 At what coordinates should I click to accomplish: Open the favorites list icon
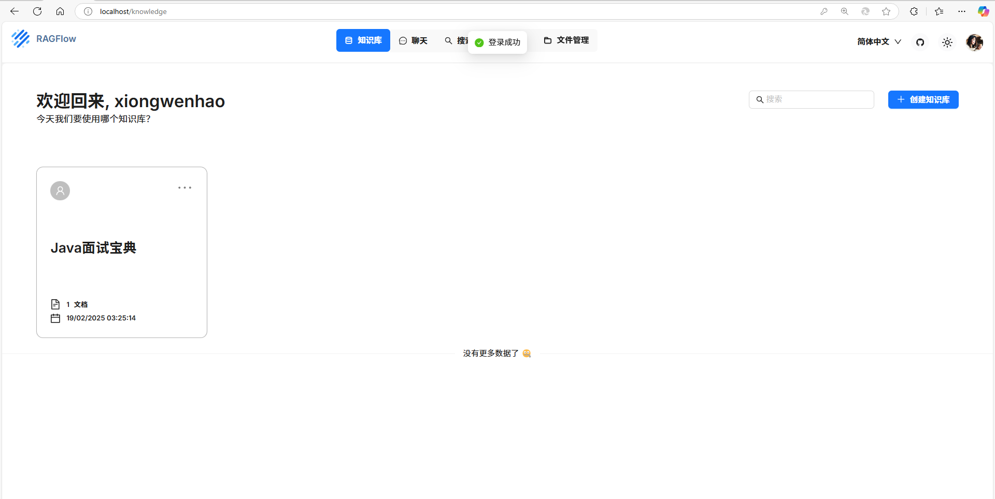[x=939, y=11]
